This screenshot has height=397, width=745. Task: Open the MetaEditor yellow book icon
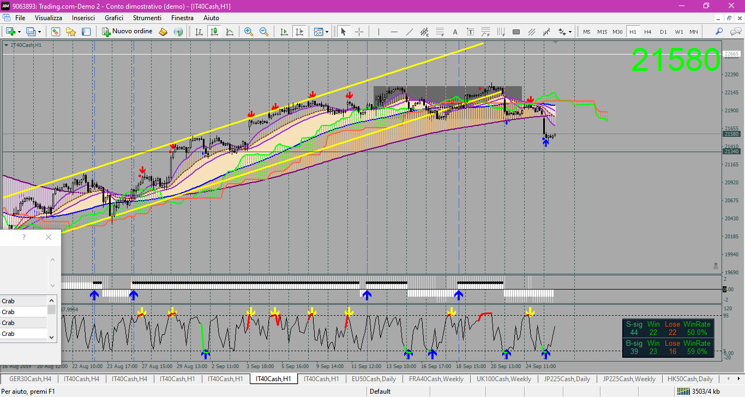(163, 32)
